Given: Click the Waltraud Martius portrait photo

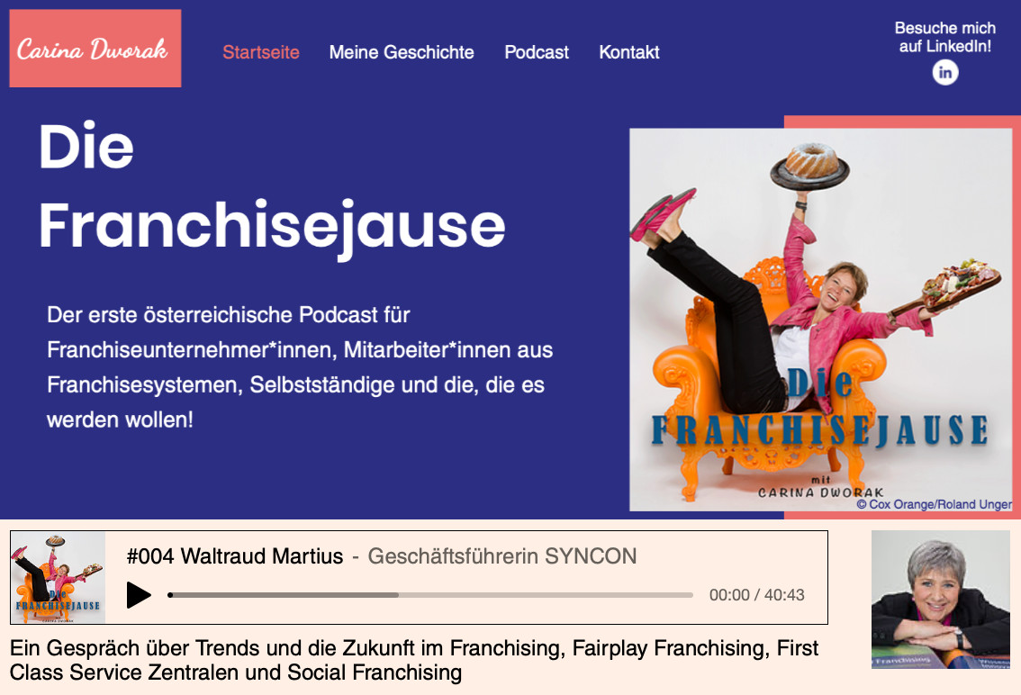Looking at the screenshot, I should 940,600.
